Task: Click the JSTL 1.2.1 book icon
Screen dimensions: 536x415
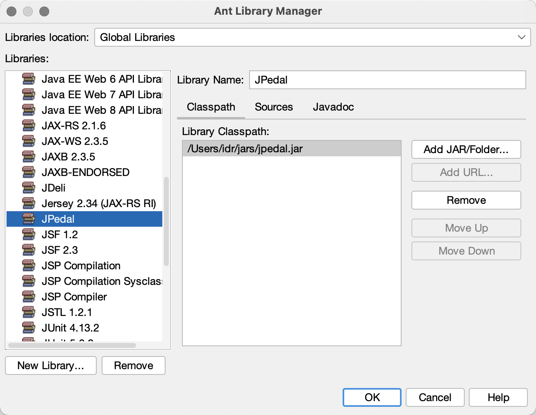Action: click(x=29, y=312)
